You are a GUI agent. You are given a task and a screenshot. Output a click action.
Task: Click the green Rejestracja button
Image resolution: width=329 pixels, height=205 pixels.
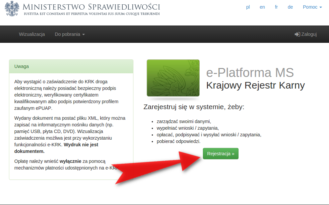pos(221,154)
